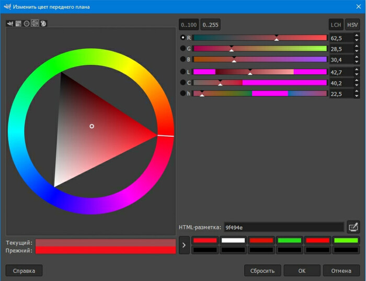Increase the G value with up arrow
The width and height of the screenshot is (366, 281).
pos(357,46)
